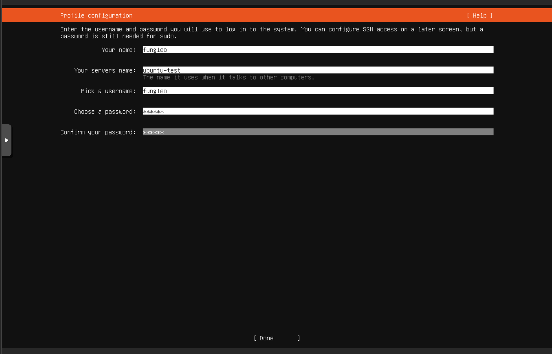Click the "Choose a password:" label
Image resolution: width=552 pixels, height=354 pixels.
click(105, 112)
